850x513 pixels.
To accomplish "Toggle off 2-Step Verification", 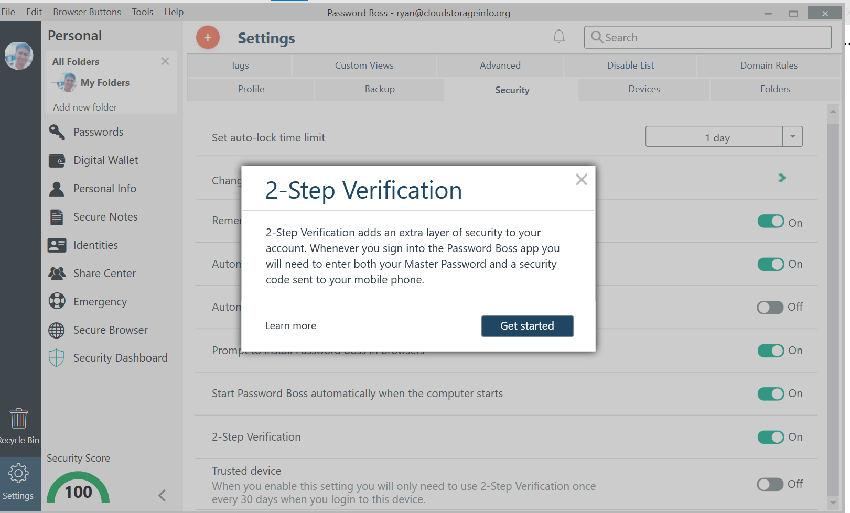I will [770, 436].
